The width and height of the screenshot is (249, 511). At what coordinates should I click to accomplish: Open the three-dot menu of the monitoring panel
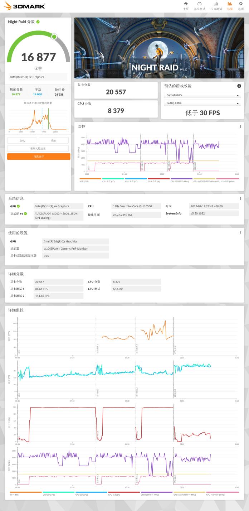pyautogui.click(x=240, y=126)
